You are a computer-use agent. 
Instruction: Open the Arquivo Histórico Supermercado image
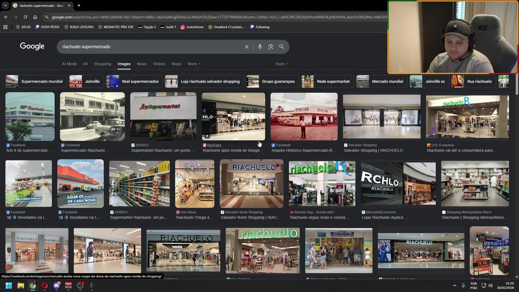click(x=304, y=117)
